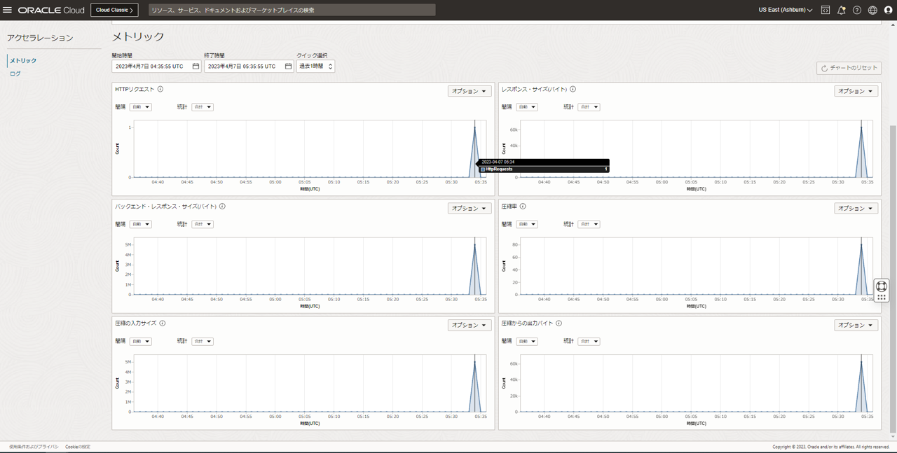Open the クイック選択 time range selector
This screenshot has height=453, width=897.
tap(315, 66)
